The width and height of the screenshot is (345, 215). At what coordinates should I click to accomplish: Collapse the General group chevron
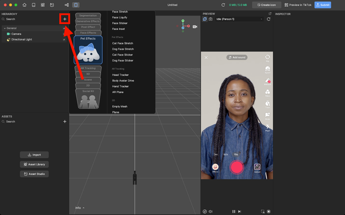(x=5, y=28)
